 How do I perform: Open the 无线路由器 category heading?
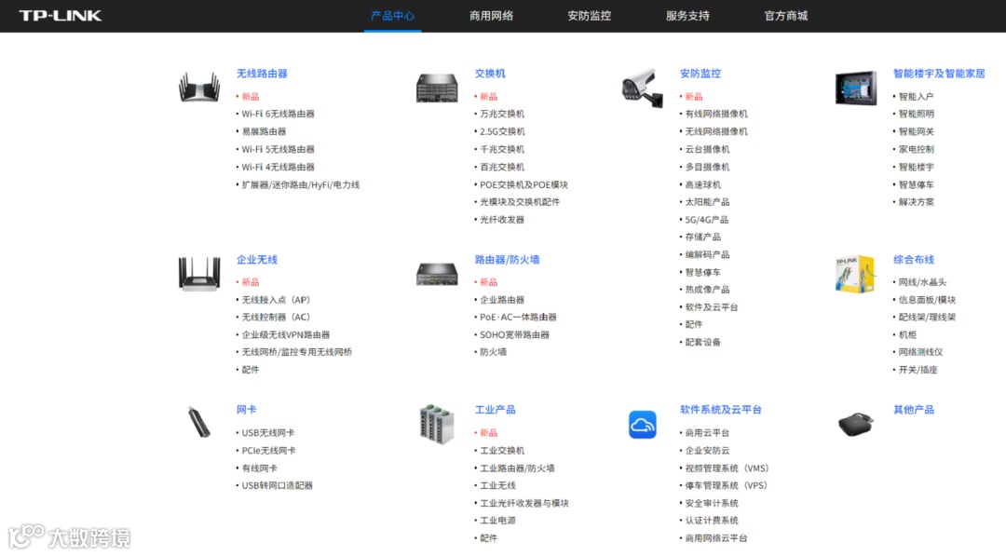(262, 73)
